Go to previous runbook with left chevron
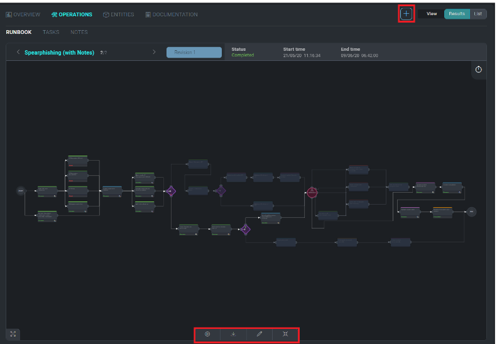The width and height of the screenshot is (497, 344). (18, 52)
